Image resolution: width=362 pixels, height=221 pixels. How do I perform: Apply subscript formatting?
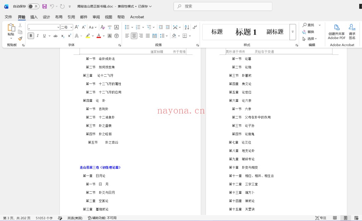click(x=63, y=36)
